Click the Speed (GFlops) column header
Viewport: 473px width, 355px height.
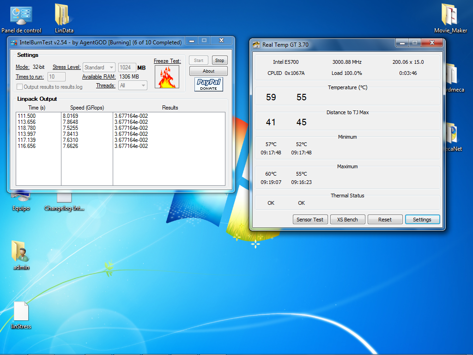(x=87, y=108)
